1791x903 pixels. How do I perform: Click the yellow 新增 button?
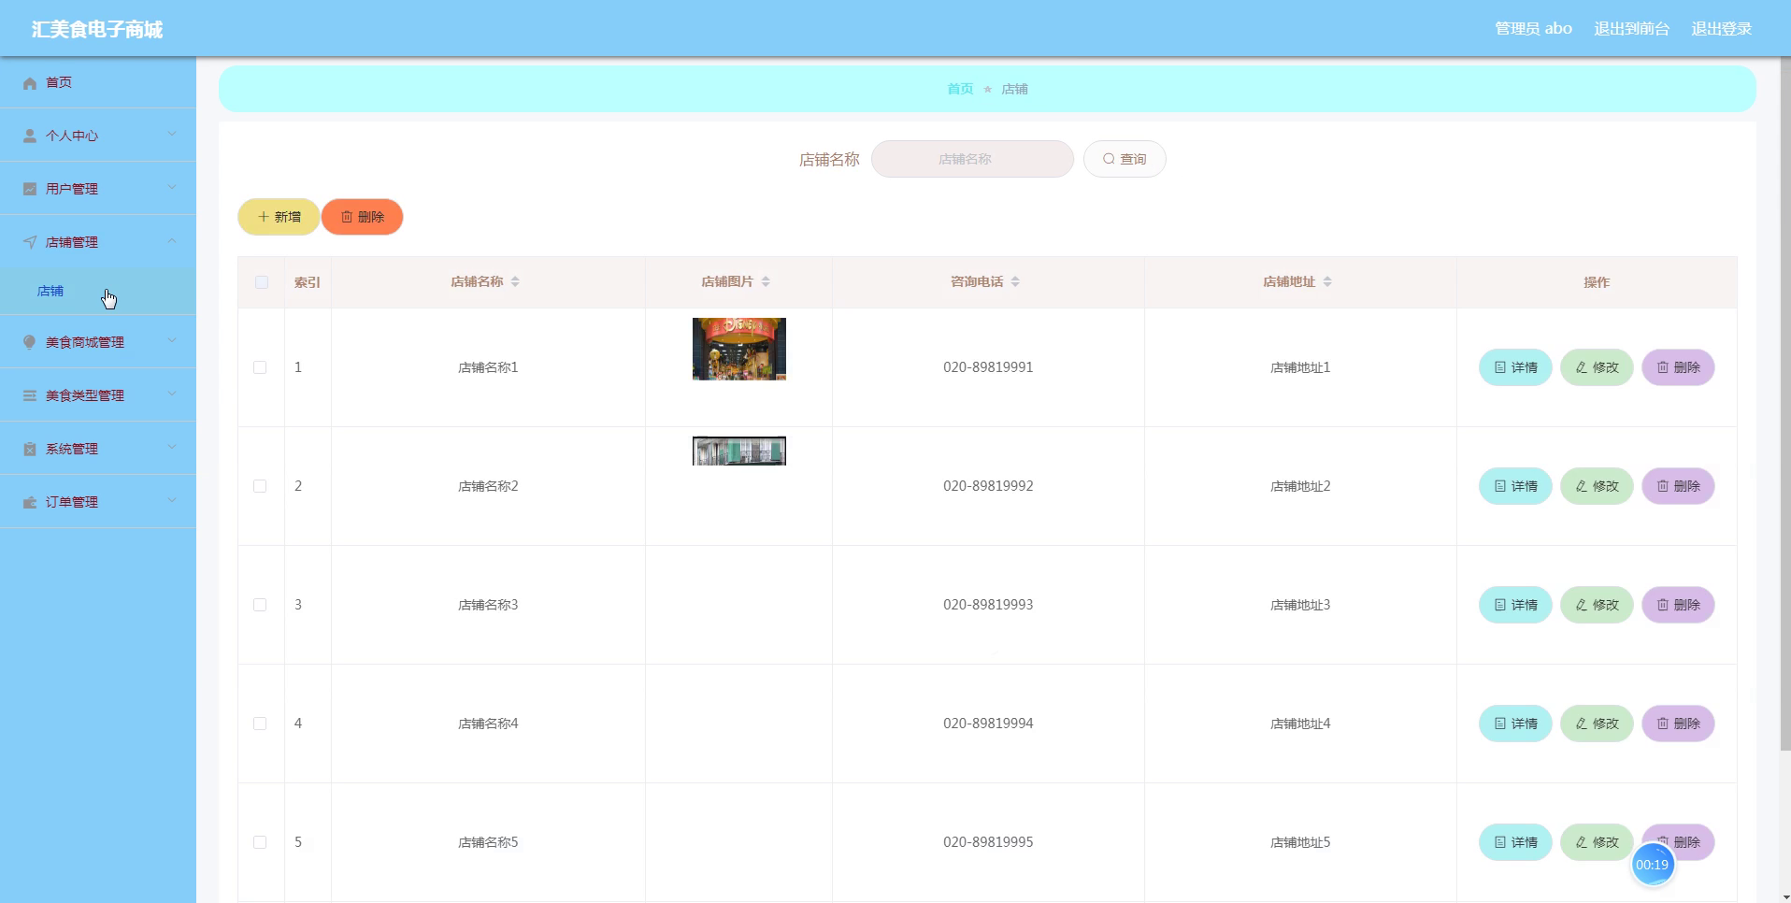point(279,217)
